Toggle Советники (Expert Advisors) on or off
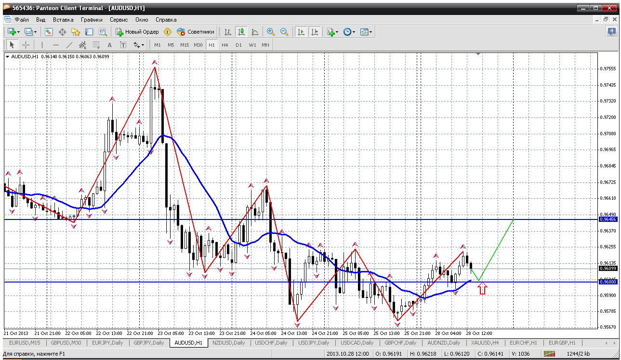 [x=196, y=32]
